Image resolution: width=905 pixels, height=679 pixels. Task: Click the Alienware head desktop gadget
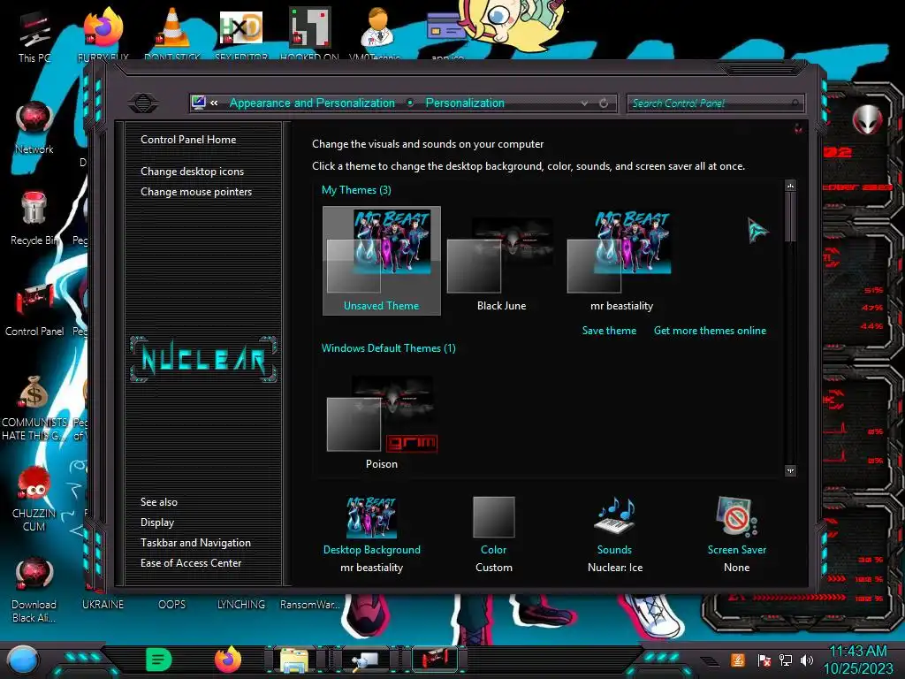[868, 120]
